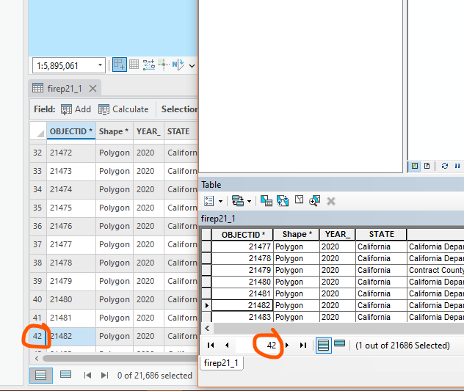The height and width of the screenshot is (391, 464).
Task: Move to beginning of ArcMap table
Action: pos(211,346)
